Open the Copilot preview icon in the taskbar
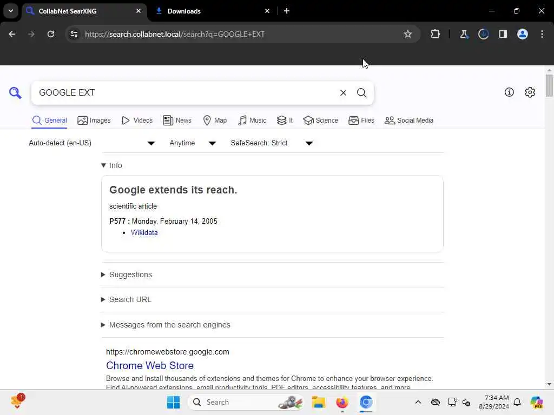The image size is (554, 415). (x=536, y=402)
